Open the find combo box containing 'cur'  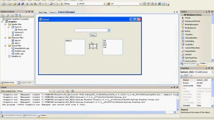click(x=140, y=4)
